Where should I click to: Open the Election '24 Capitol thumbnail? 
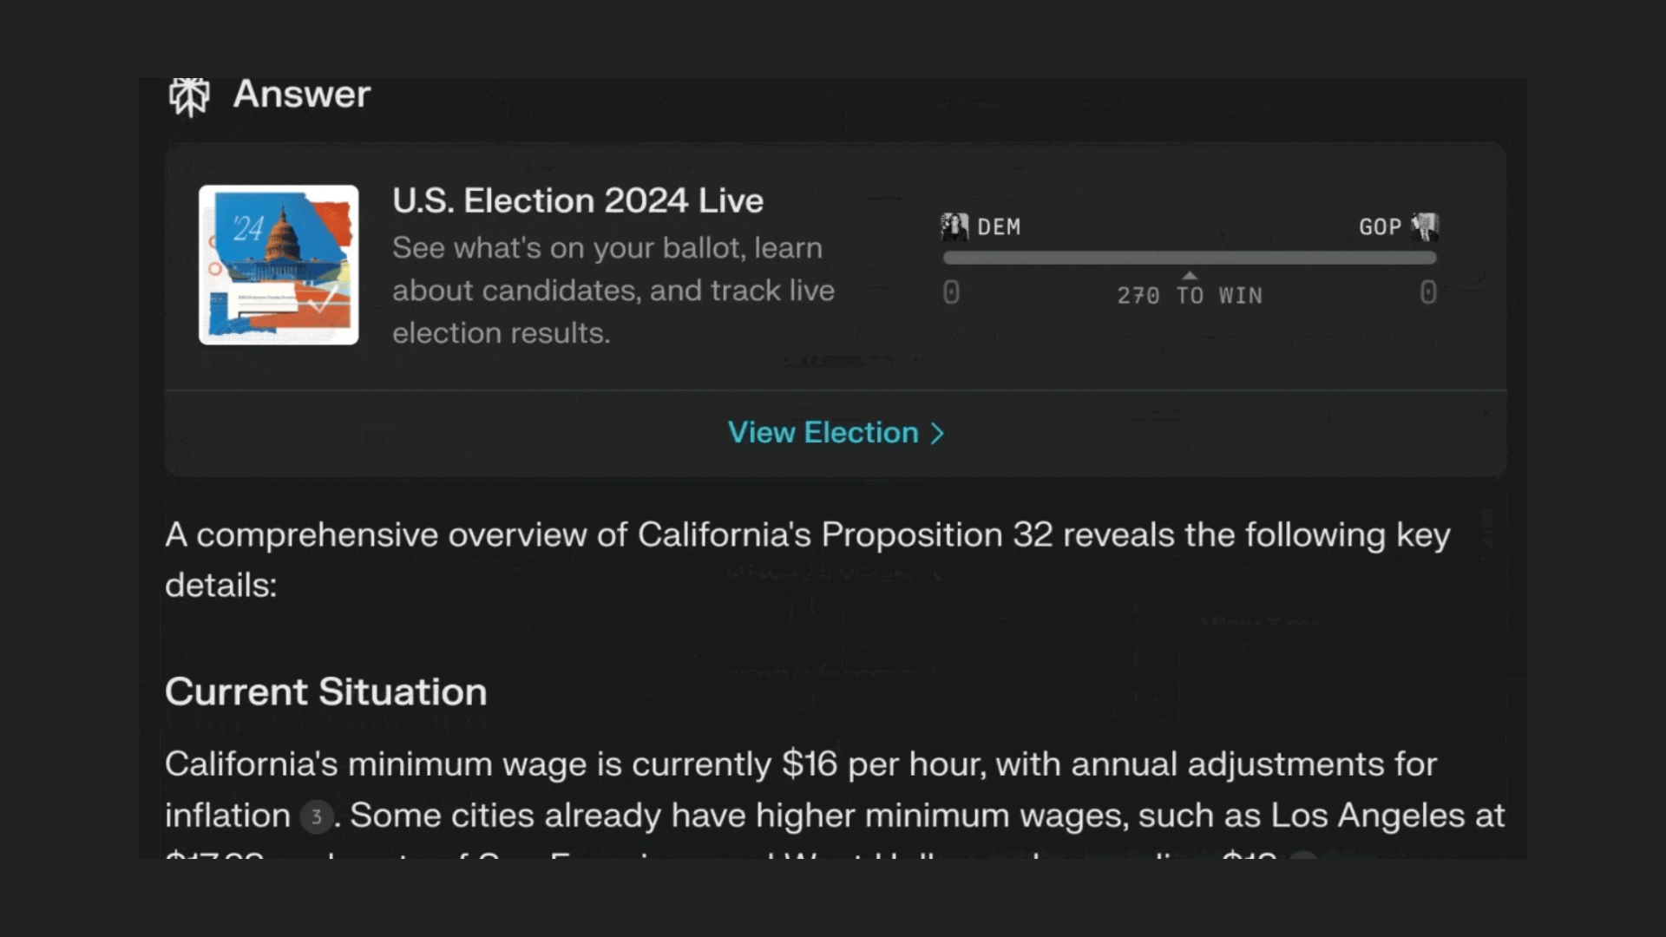[279, 265]
